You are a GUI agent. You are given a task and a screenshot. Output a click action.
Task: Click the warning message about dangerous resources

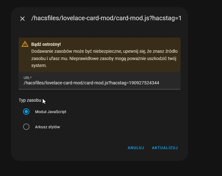click(x=104, y=58)
